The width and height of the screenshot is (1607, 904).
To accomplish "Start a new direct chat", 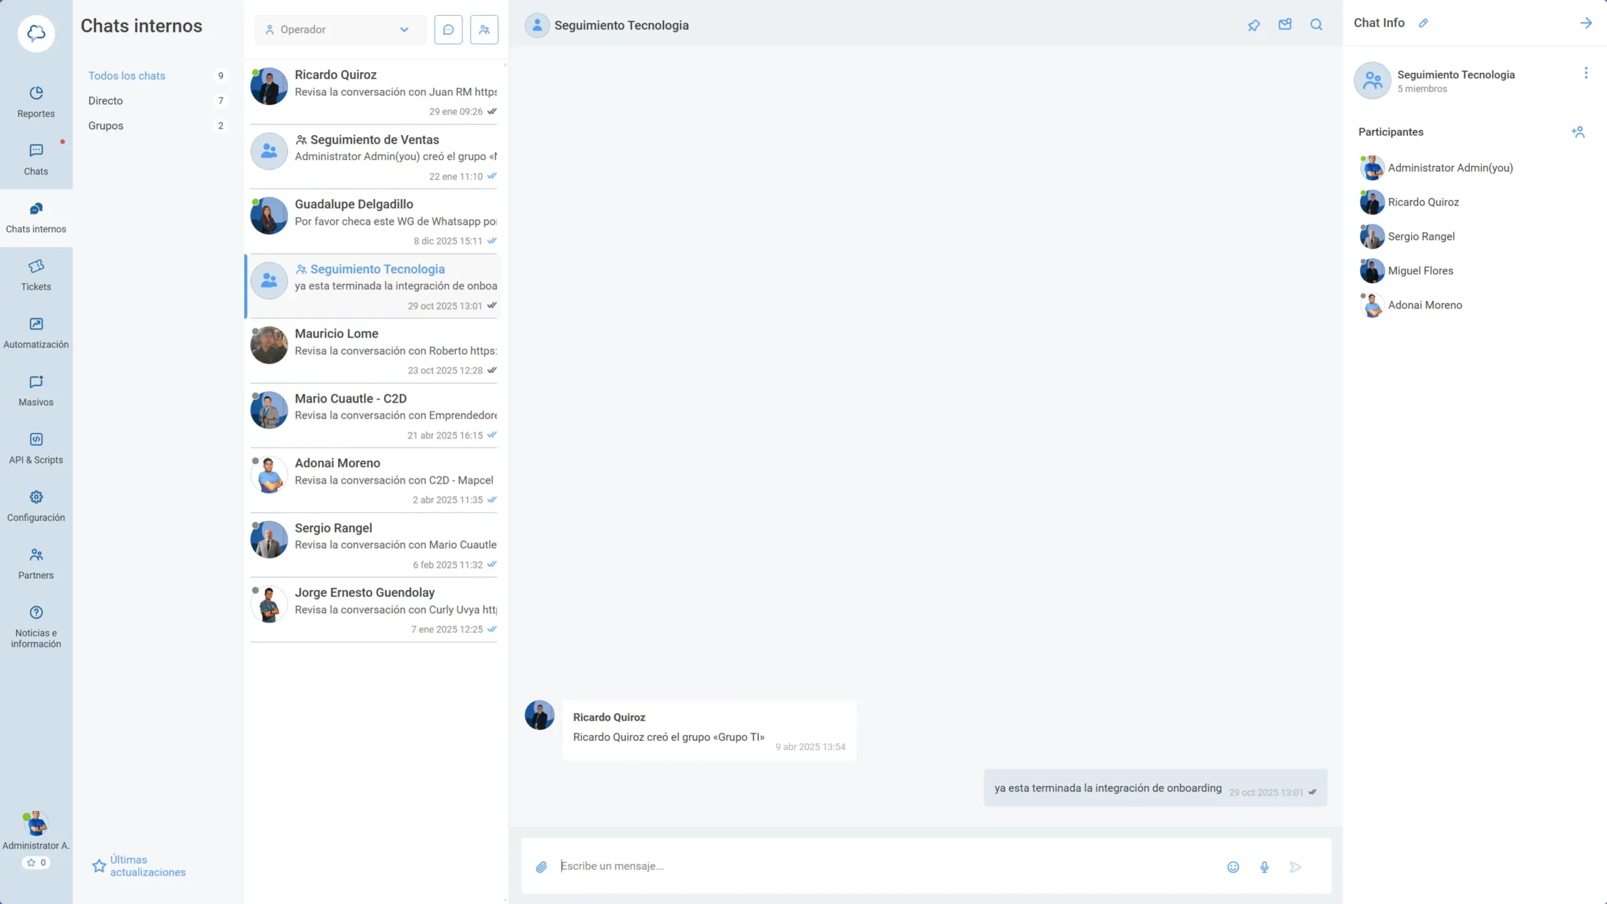I will pos(448,29).
